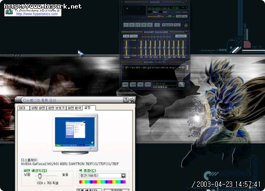Click Winamp's Stop button

click(x=144, y=25)
